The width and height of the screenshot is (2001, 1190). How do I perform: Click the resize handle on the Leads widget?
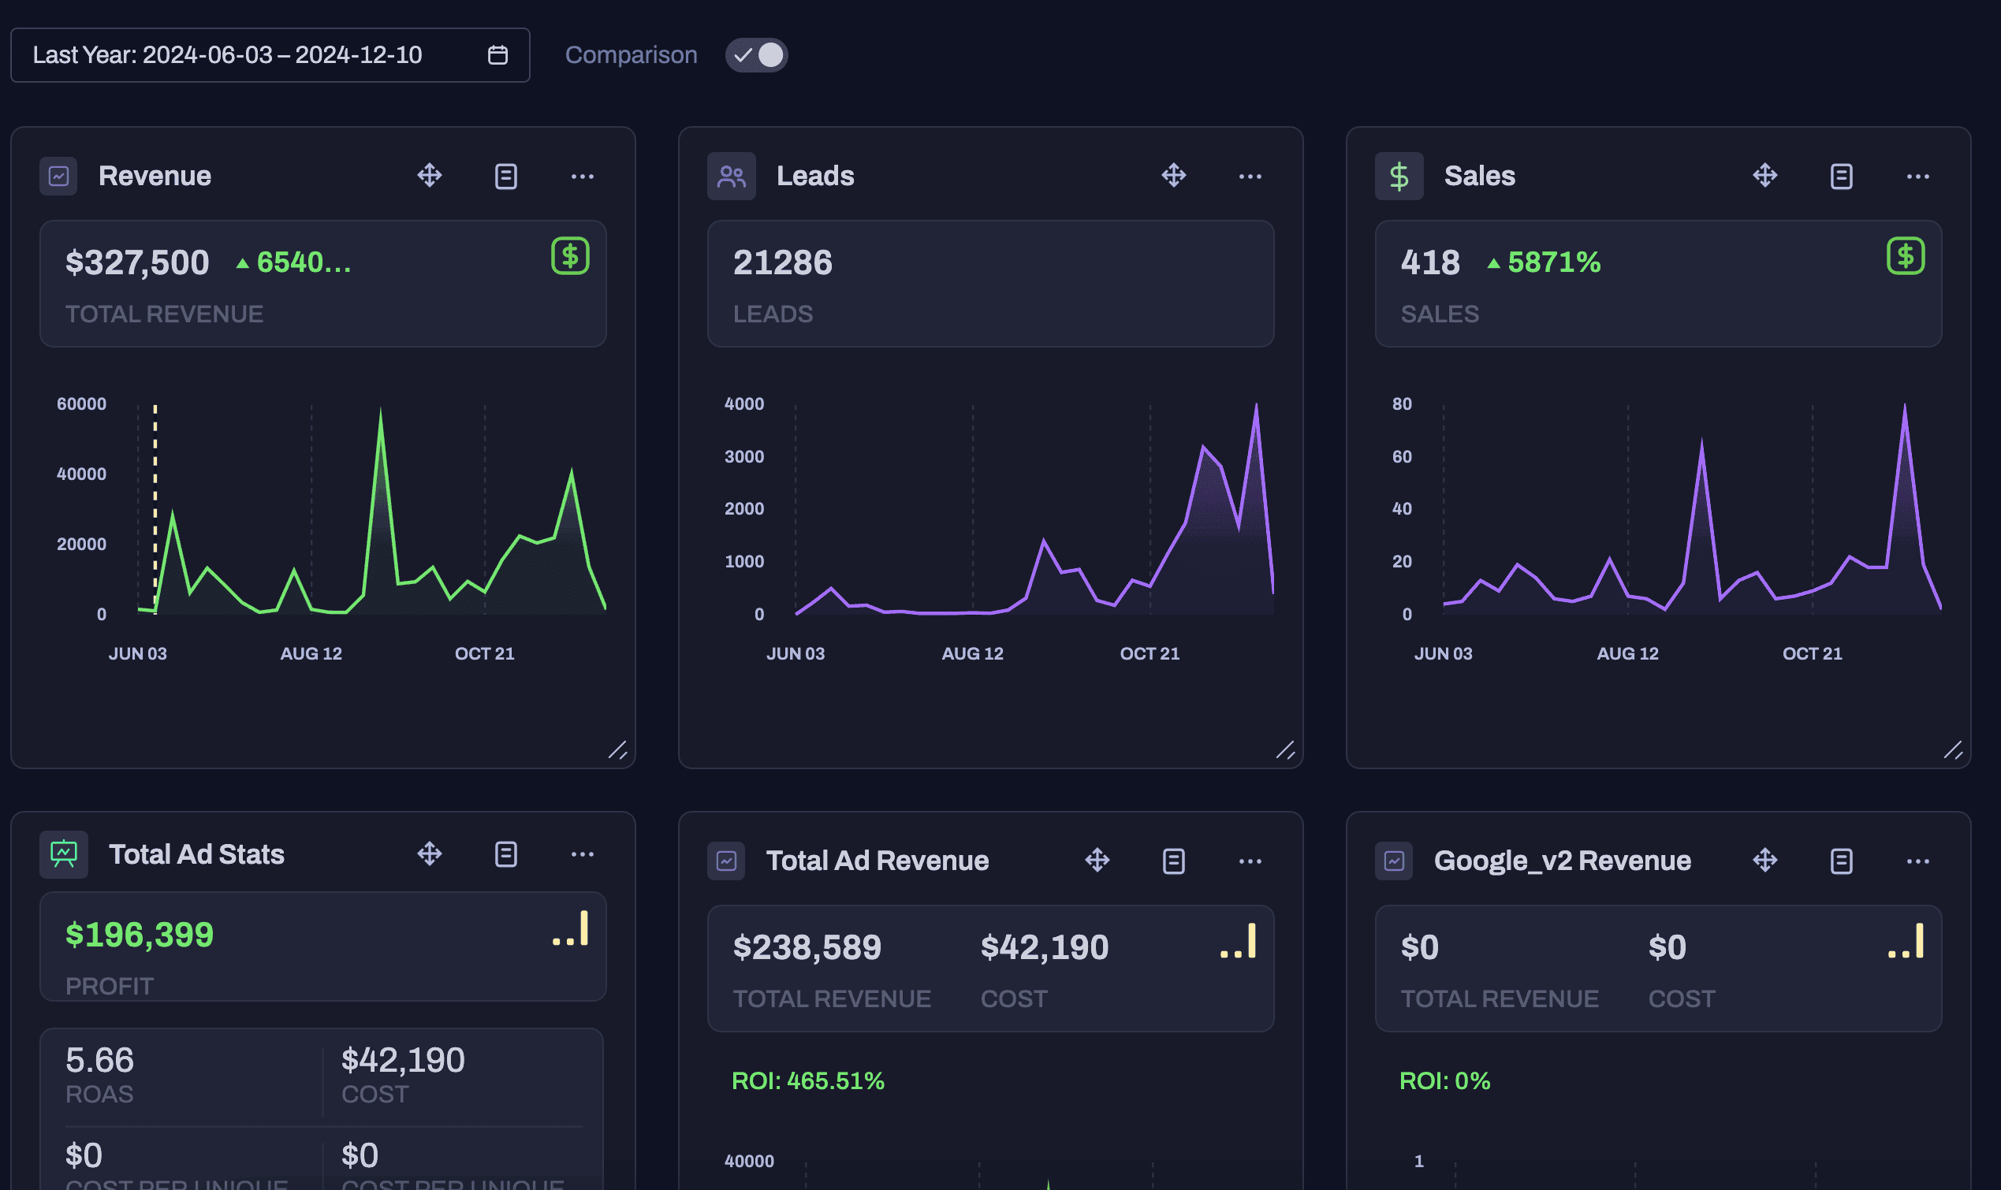[x=1285, y=750]
